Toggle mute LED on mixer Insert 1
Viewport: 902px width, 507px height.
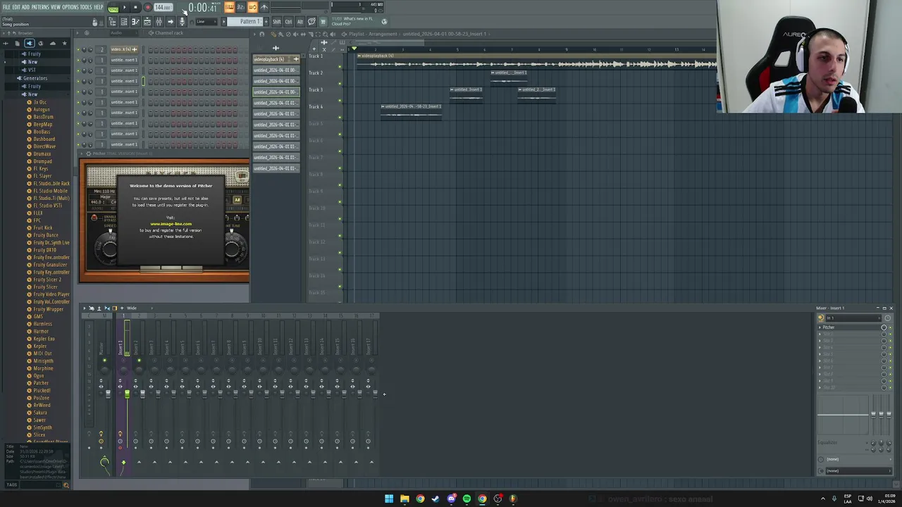pos(123,361)
